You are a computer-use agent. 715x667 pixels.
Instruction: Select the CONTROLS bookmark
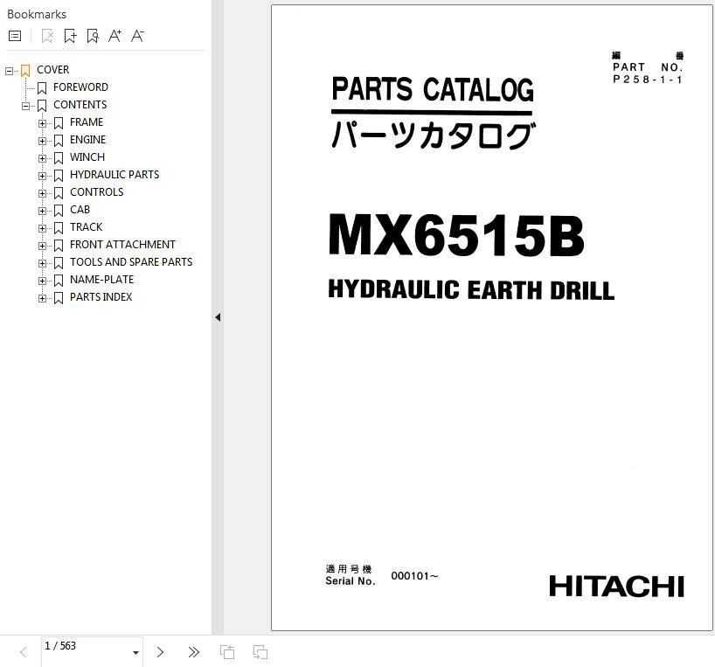(x=96, y=192)
